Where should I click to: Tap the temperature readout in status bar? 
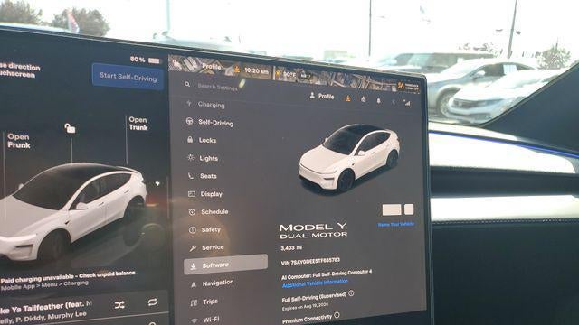coord(289,74)
